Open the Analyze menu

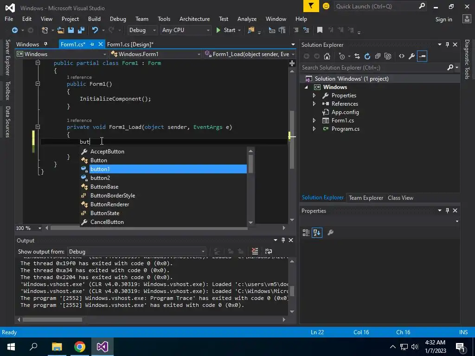point(247,19)
